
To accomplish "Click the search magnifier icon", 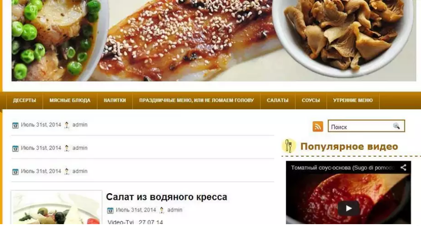I will coord(396,126).
